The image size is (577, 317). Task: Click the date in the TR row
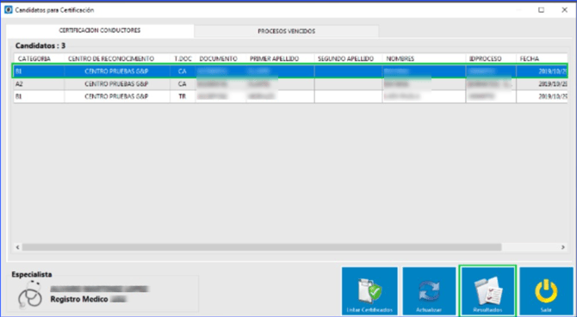click(x=553, y=96)
